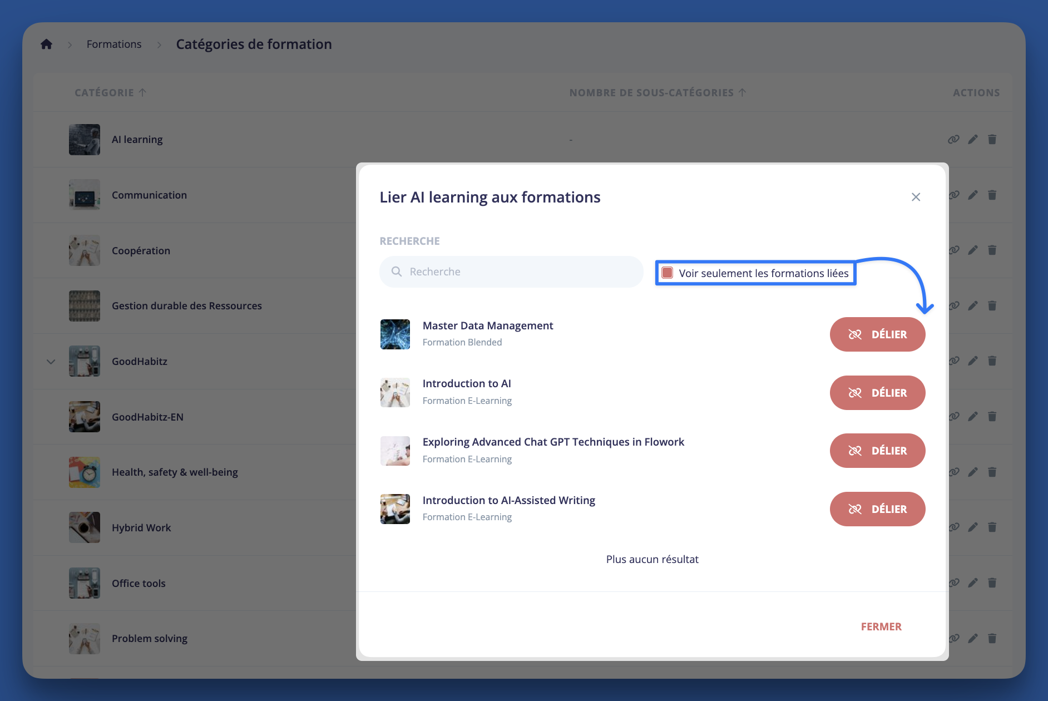Image resolution: width=1048 pixels, height=701 pixels.
Task: Sort by Catégorie column arrow
Action: point(142,92)
